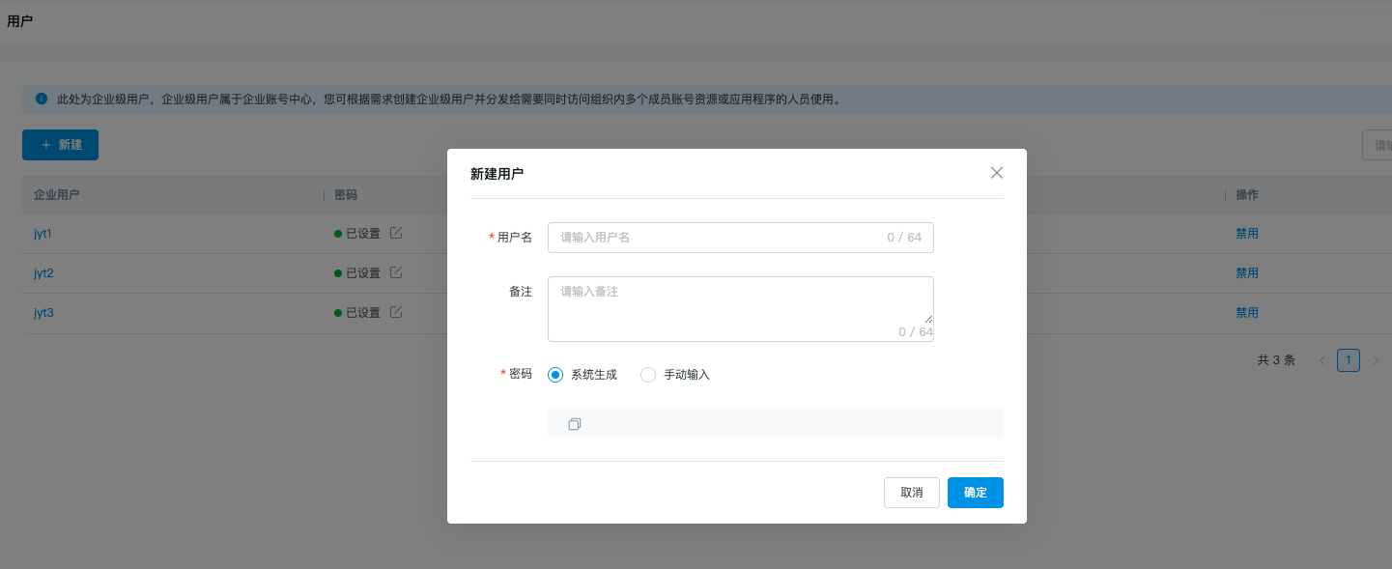Click the info icon in the notice banner
This screenshot has width=1392, height=569.
click(x=42, y=99)
